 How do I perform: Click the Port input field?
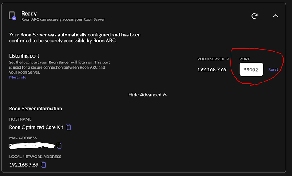[x=251, y=69]
